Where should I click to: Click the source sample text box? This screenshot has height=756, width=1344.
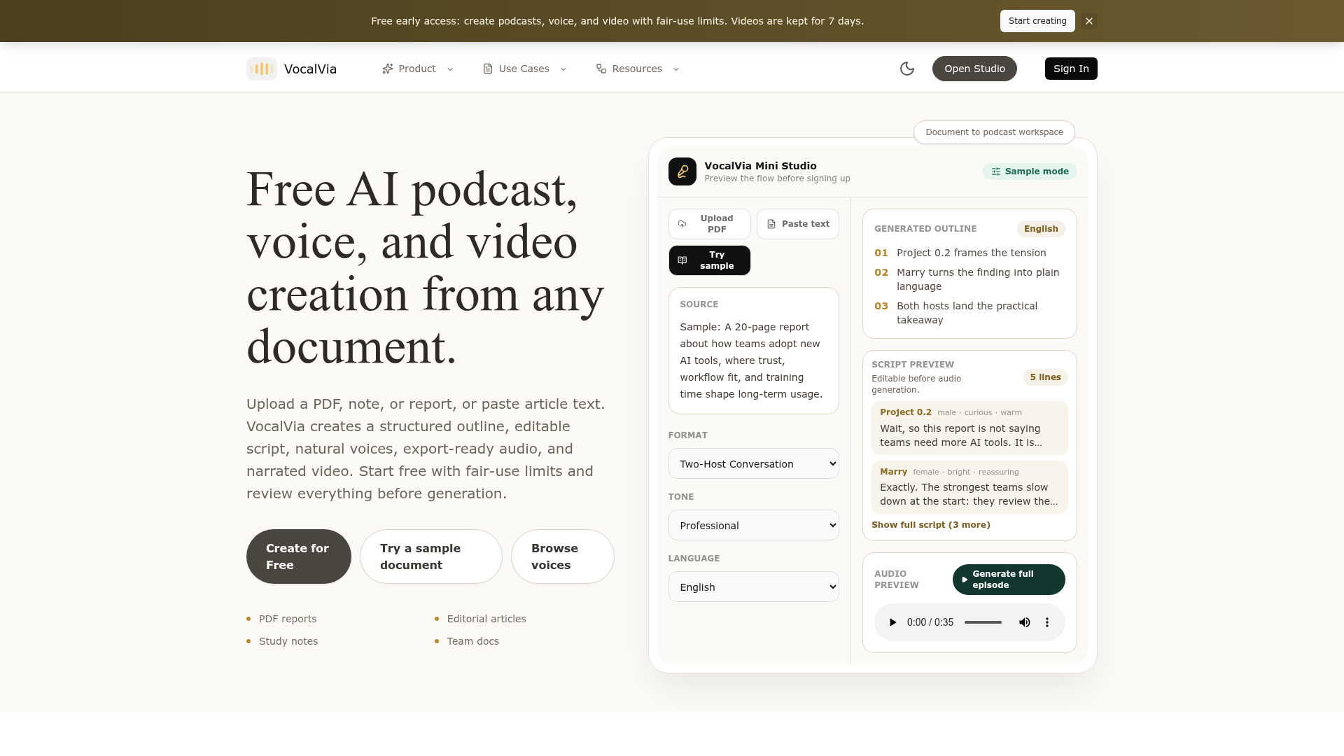754,351
